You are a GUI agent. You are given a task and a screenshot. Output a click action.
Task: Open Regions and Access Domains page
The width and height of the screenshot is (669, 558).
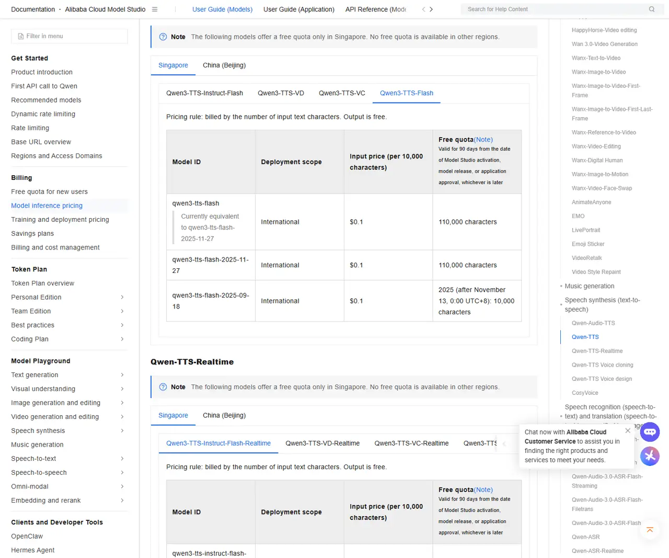(x=56, y=156)
